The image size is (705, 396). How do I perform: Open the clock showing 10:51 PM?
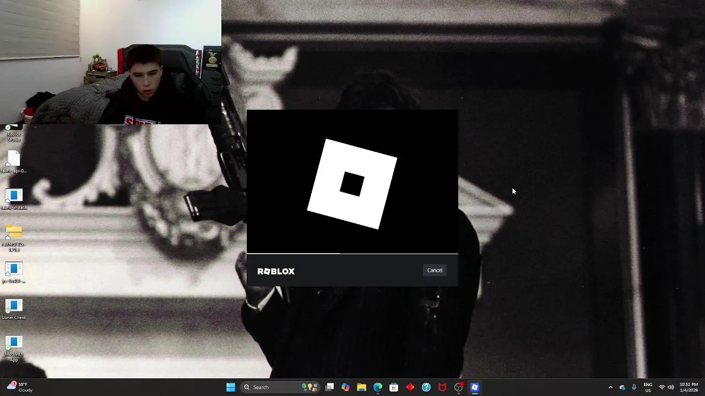(688, 387)
